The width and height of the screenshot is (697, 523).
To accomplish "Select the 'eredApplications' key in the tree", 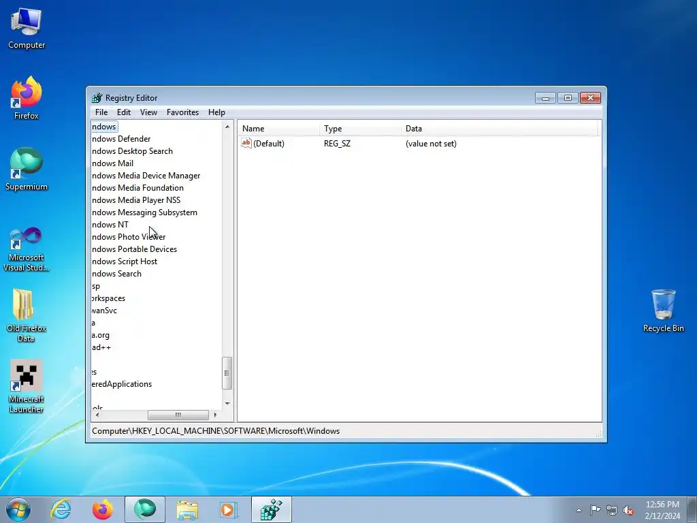I will pyautogui.click(x=121, y=384).
